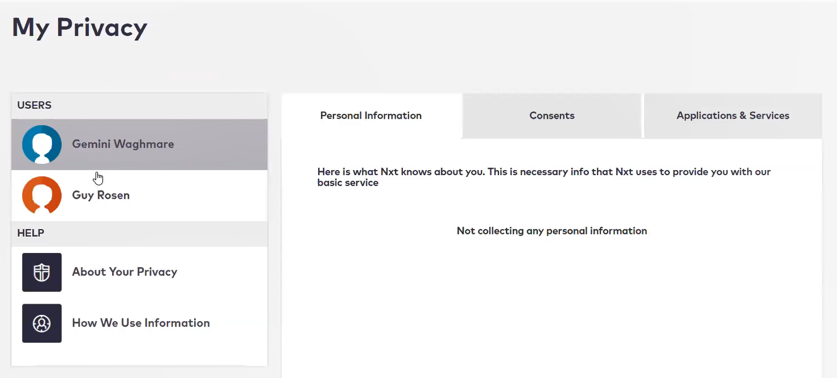Click Guy Rosen's orange avatar icon
The width and height of the screenshot is (837, 378).
click(42, 195)
